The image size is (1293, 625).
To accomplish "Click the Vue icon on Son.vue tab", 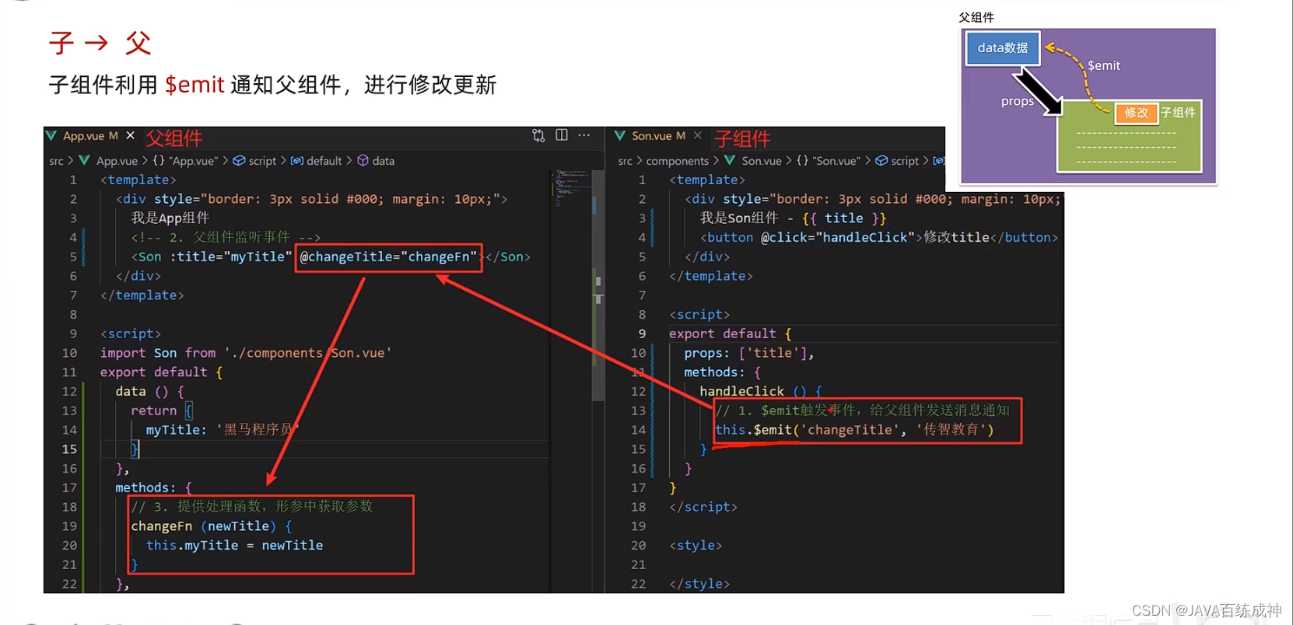I will [x=620, y=136].
